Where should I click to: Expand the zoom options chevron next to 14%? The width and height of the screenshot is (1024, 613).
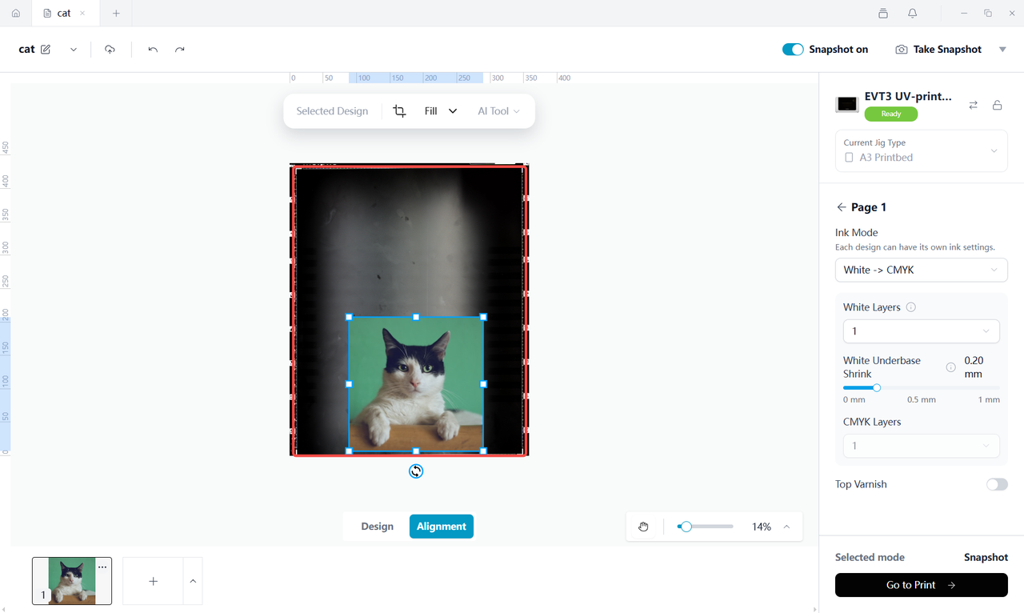[786, 527]
